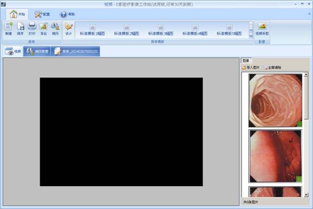Select the first endoscopy image thumbnail
The width and height of the screenshot is (313, 209).
coord(276,100)
